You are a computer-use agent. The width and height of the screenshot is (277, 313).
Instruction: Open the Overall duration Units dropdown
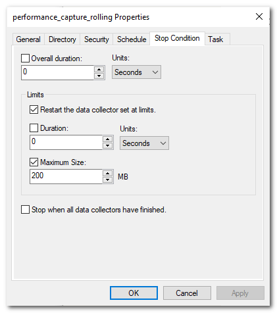(136, 72)
